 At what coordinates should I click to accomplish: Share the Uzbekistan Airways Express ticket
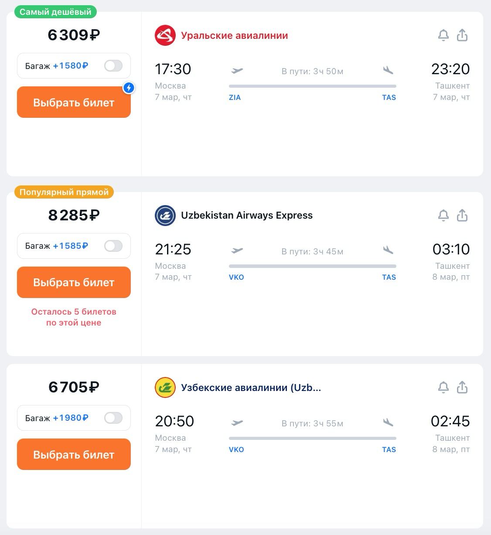pyautogui.click(x=462, y=216)
